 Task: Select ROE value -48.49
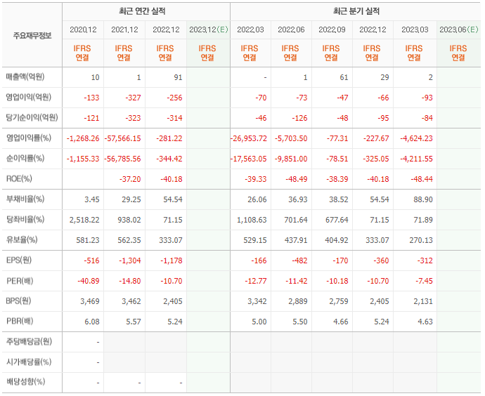[x=297, y=179]
